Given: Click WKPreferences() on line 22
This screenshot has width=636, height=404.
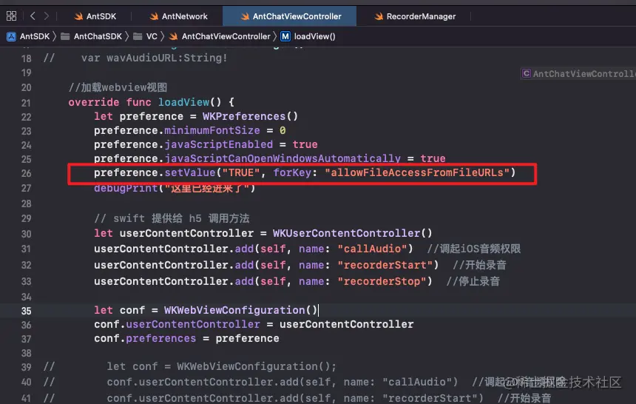Looking at the screenshot, I should click(x=250, y=116).
